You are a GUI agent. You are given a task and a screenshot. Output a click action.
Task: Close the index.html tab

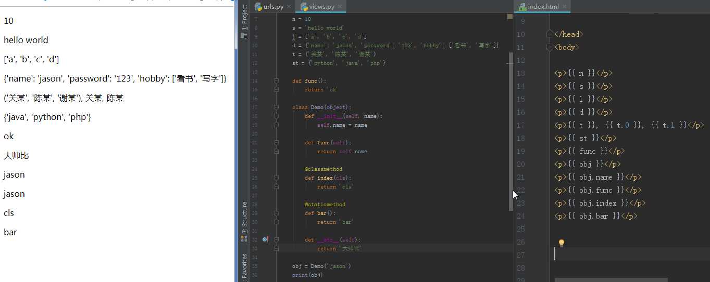(x=566, y=7)
